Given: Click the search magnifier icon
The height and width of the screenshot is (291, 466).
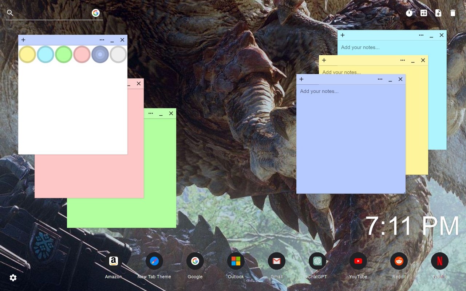Looking at the screenshot, I should click(10, 13).
